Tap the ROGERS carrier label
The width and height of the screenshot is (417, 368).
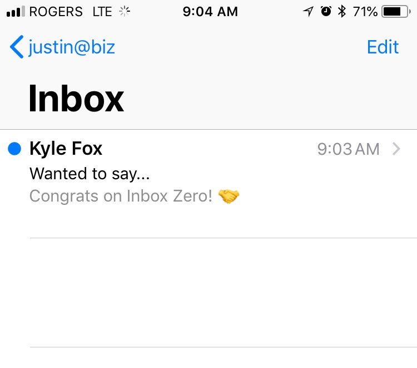click(x=56, y=12)
